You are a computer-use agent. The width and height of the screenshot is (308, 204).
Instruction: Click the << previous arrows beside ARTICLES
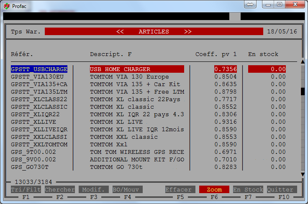click(x=120, y=31)
